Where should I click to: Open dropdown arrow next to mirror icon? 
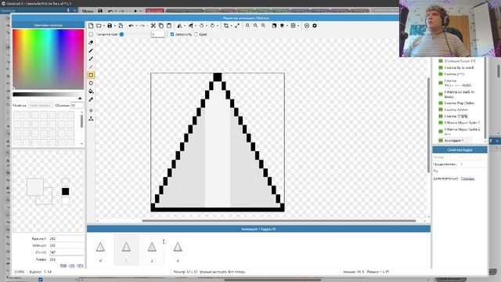click(x=185, y=26)
